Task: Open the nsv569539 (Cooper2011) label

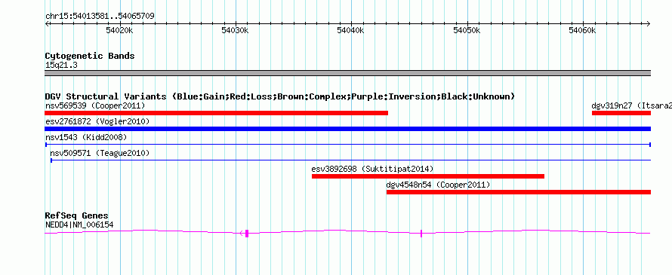Action: (x=95, y=105)
